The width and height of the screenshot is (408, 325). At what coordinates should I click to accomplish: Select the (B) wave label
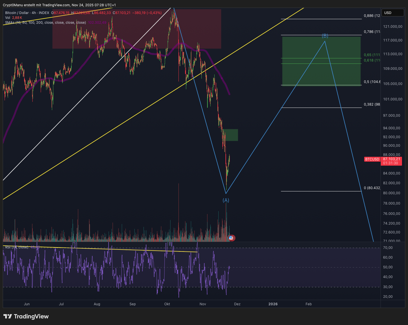pyautogui.click(x=325, y=36)
